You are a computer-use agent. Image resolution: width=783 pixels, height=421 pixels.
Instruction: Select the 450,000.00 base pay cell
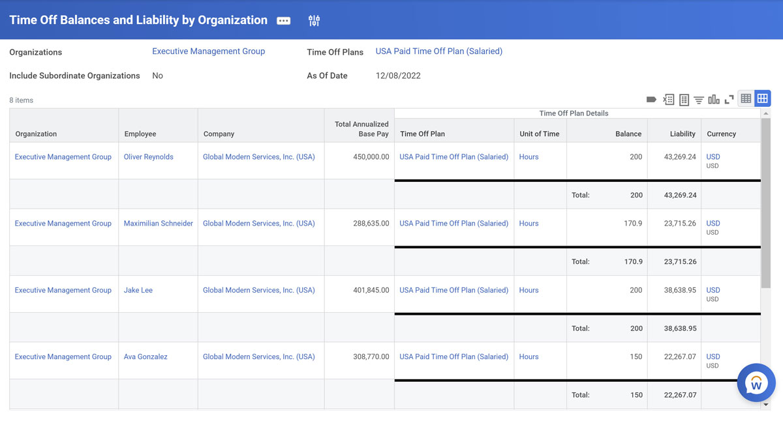click(x=360, y=161)
